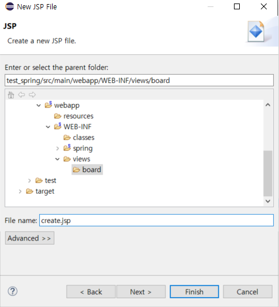Click Finish to create the JSP
The width and height of the screenshot is (279, 307).
(194, 292)
